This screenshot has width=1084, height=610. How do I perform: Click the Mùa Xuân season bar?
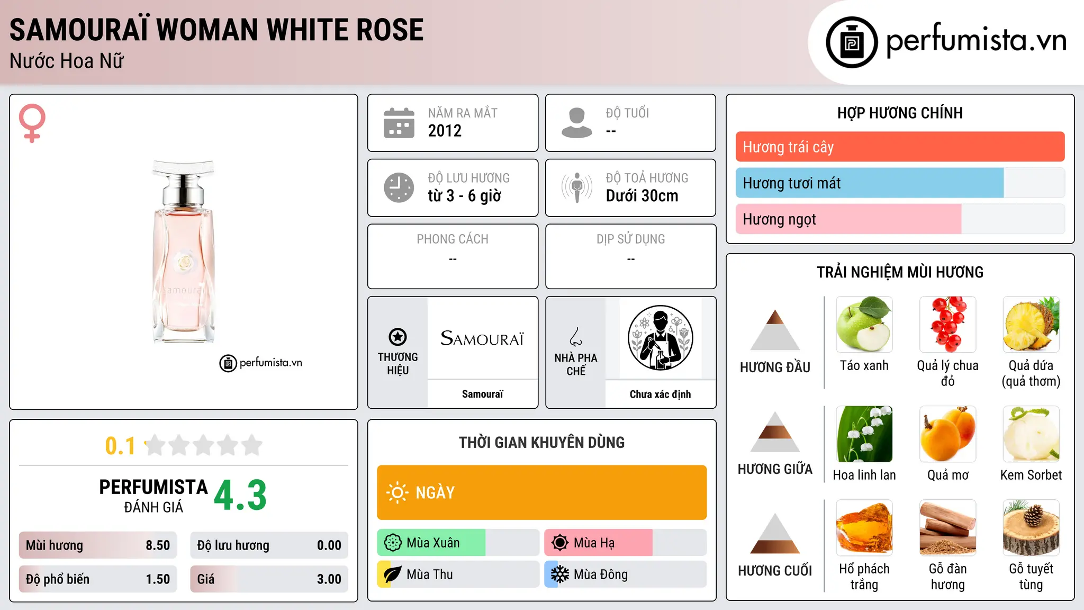tap(458, 543)
